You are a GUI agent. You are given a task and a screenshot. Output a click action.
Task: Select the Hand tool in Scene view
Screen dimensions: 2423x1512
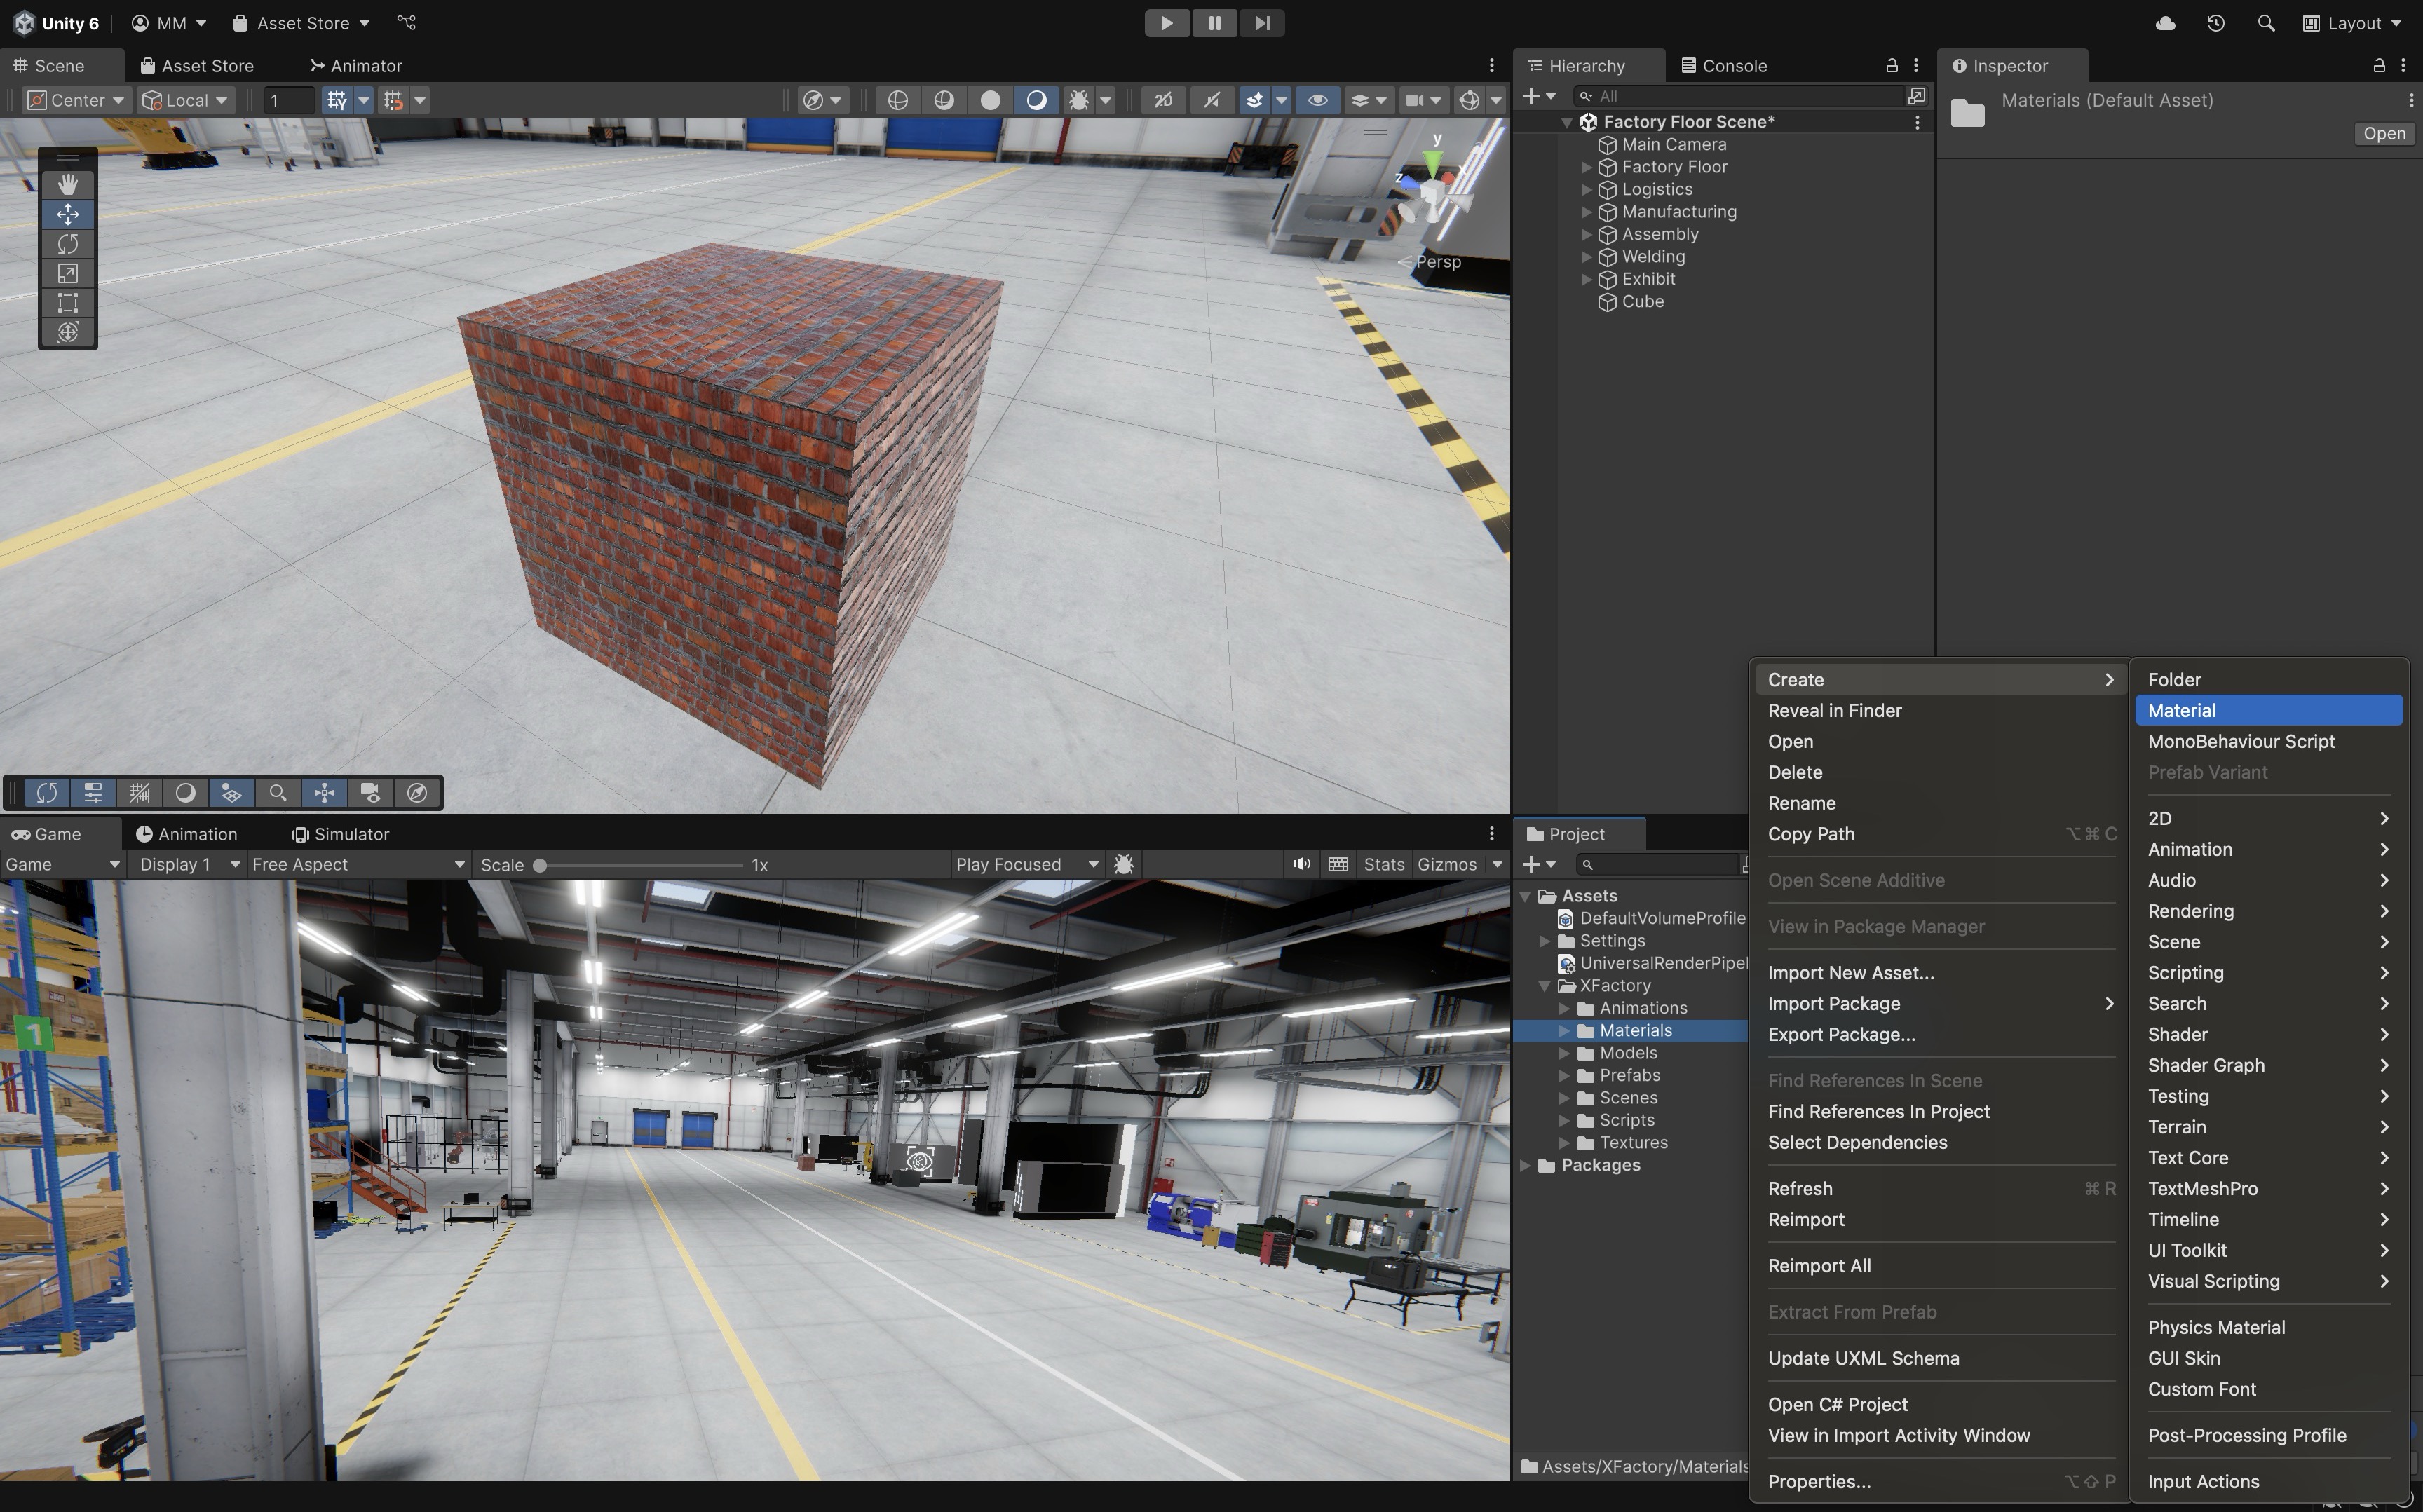(x=67, y=184)
